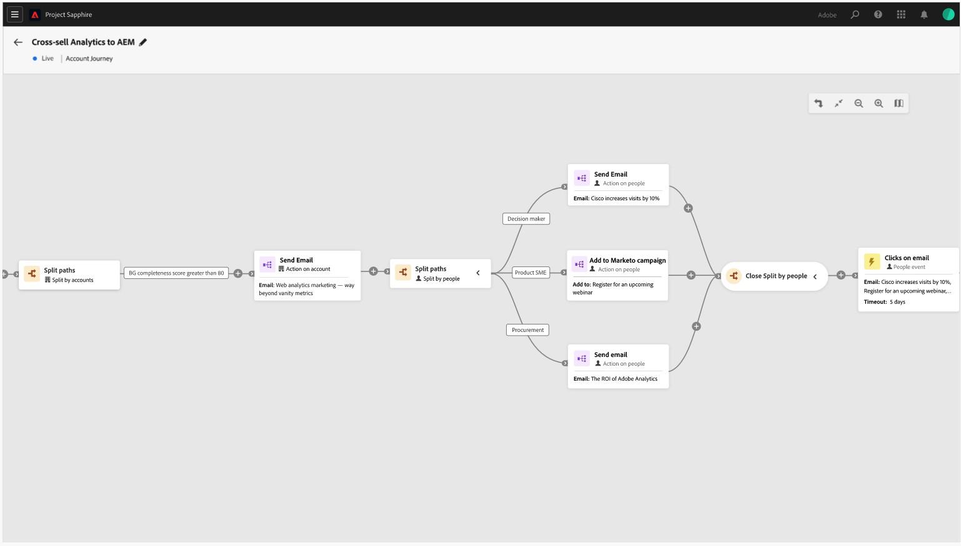This screenshot has width=961, height=546.
Task: Click the 'Action on account' subtitle
Action: 304,269
